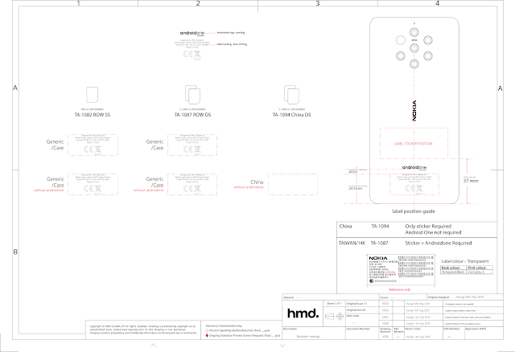This screenshot has height=352, width=515.
Task: Click the column 2 grid marker at top
Action: [x=198, y=3]
